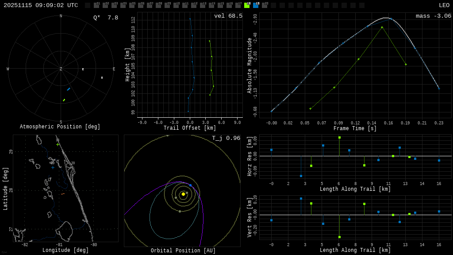Click green peak point on magnitude curve

382,27
